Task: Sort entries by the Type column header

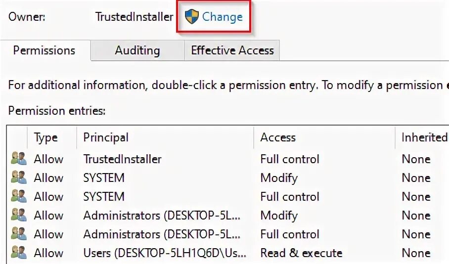Action: 52,137
